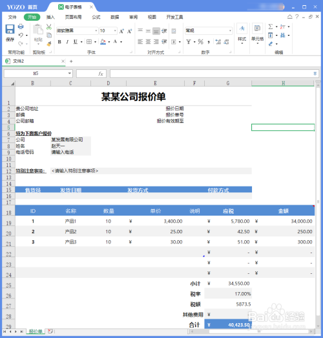Select the format painter brush icon
Screen dimensions: 323x338
click(x=49, y=44)
